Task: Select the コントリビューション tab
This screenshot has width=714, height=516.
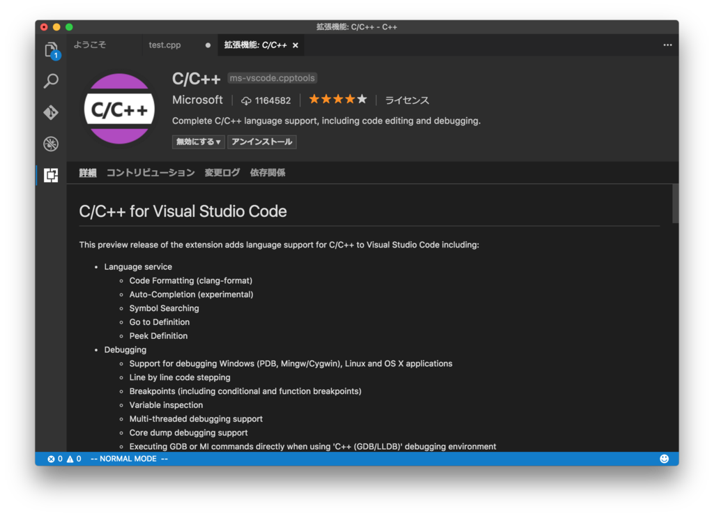Action: tap(151, 173)
